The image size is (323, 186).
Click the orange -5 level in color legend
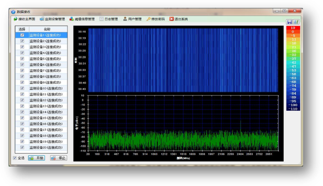[293, 36]
